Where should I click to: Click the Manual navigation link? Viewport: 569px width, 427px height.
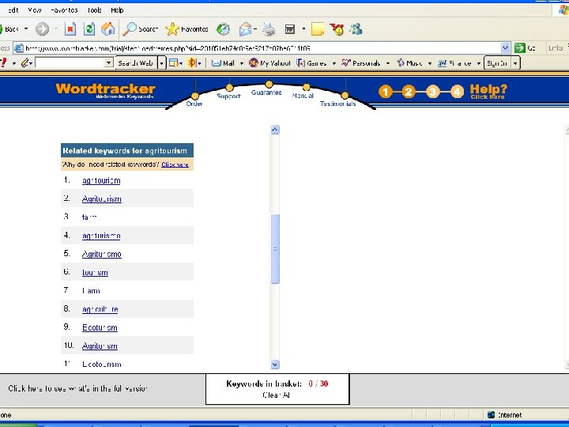tap(303, 96)
